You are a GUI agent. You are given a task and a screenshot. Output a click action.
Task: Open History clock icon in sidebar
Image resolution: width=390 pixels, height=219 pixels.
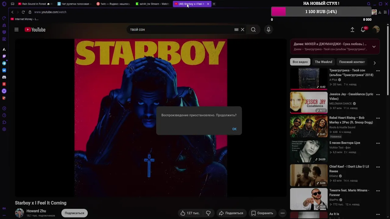[4, 115]
